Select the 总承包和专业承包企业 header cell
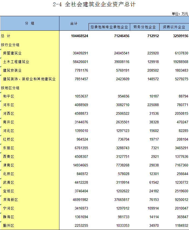Screen dimensions: 189x230 tap(109, 27)
